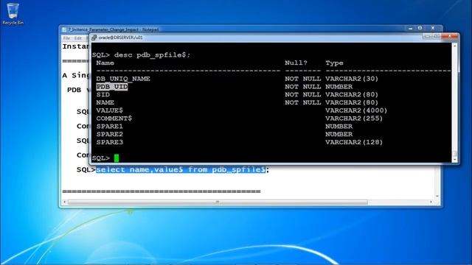472x265 pixels.
Task: Open the Recycle Bin desktop icon
Action: [13, 13]
